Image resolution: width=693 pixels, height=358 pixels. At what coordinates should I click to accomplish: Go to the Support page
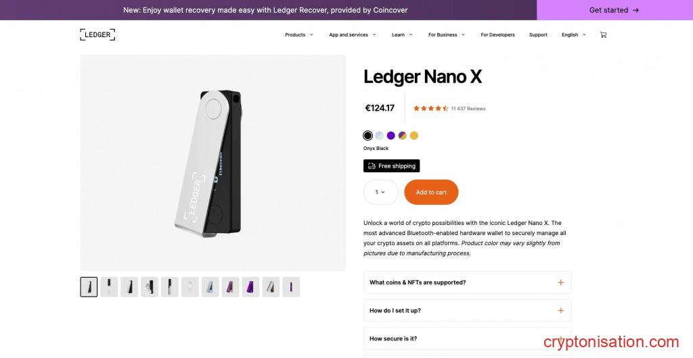(x=538, y=34)
